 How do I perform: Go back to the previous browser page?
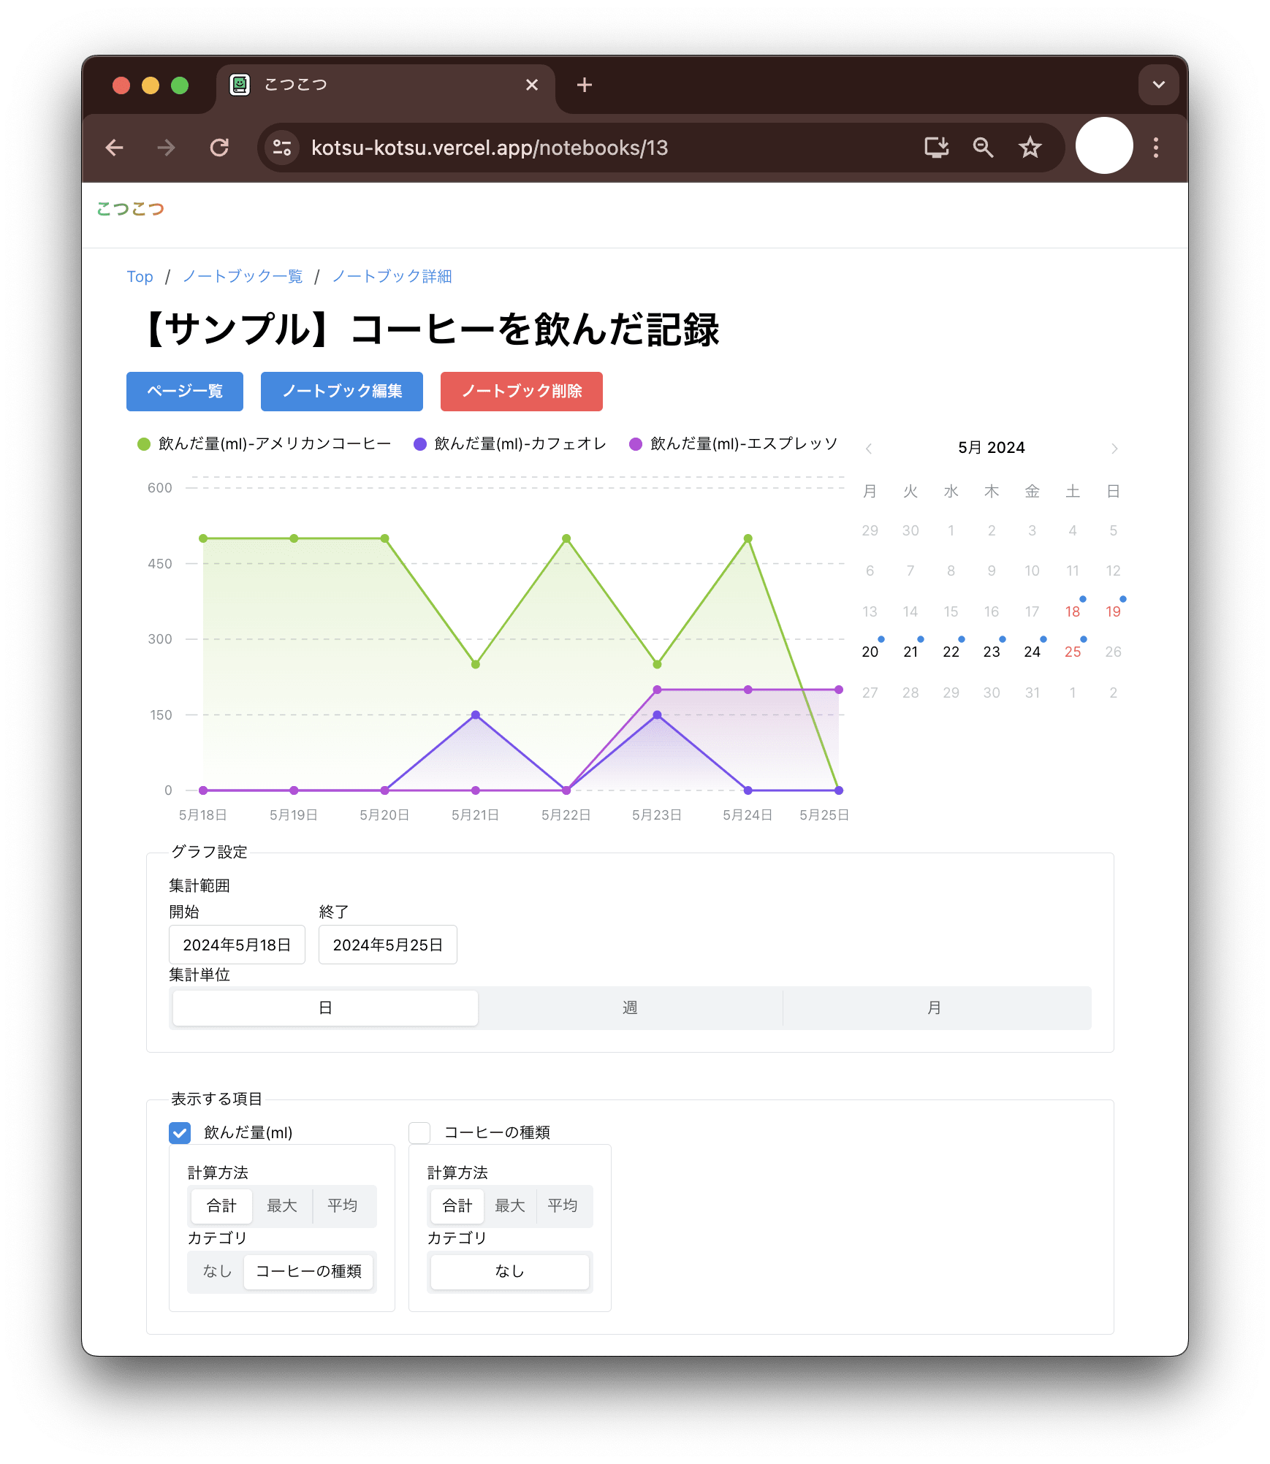[x=115, y=148]
